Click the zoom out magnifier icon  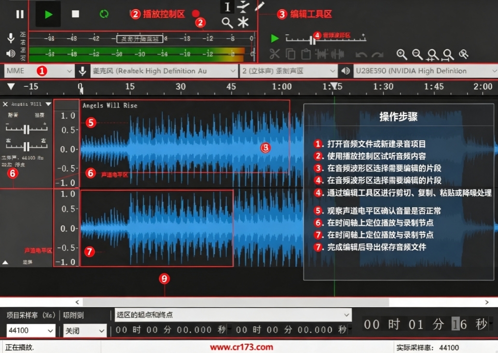417,54
